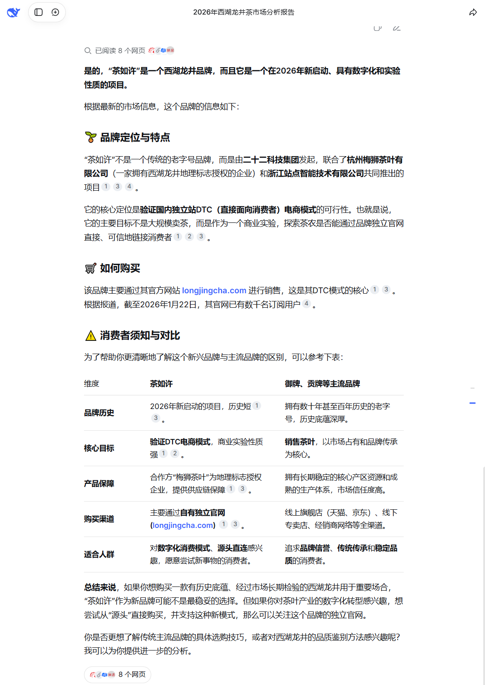Open citation 1 after DTC模式的核心
The image size is (485, 685).
pyautogui.click(x=375, y=290)
